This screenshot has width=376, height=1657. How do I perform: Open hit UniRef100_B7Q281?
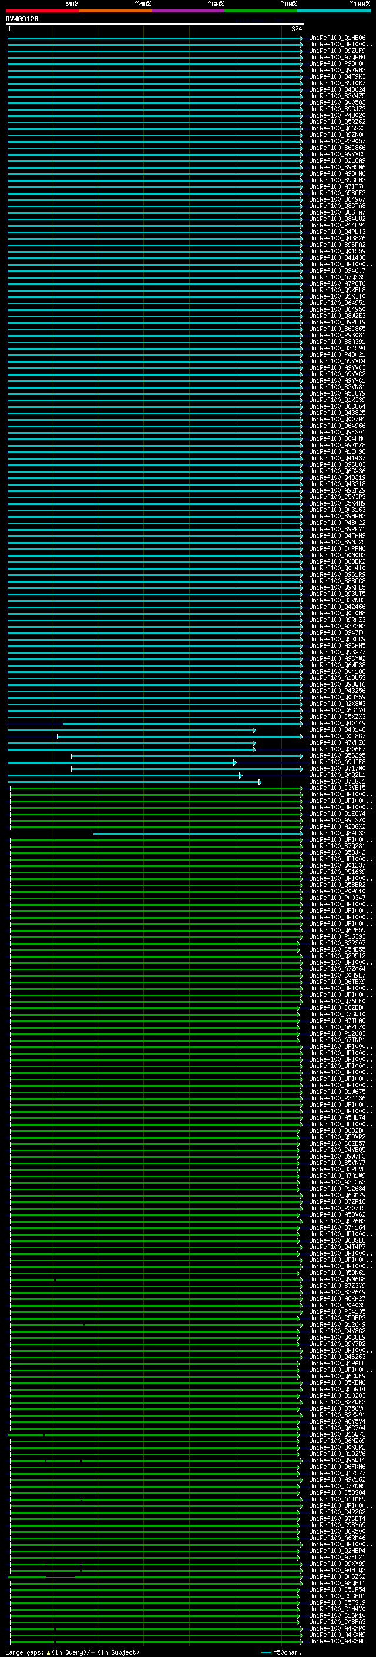coord(337,846)
